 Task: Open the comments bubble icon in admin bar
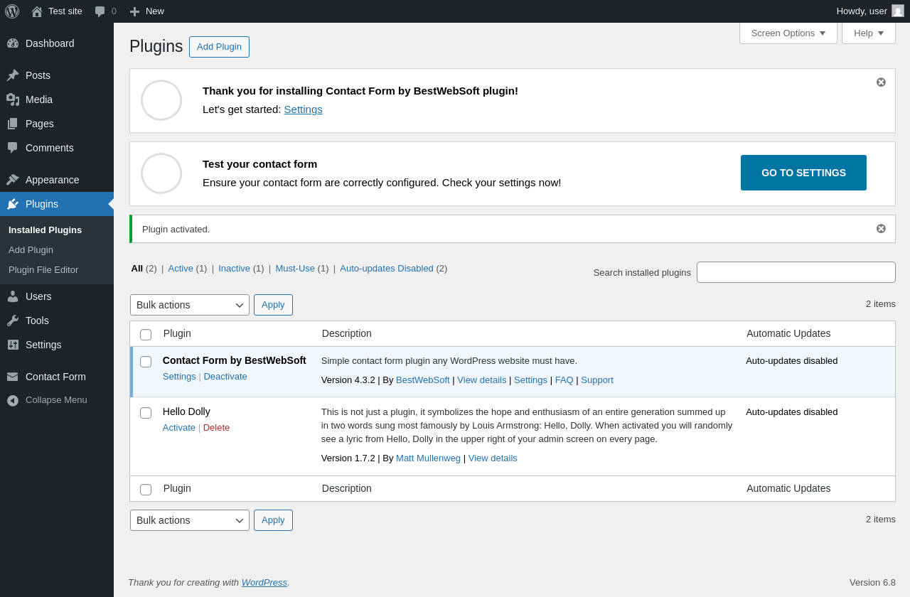[100, 11]
